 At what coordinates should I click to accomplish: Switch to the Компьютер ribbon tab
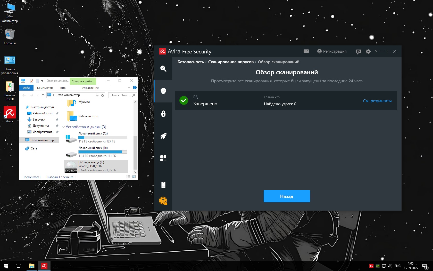[45, 88]
